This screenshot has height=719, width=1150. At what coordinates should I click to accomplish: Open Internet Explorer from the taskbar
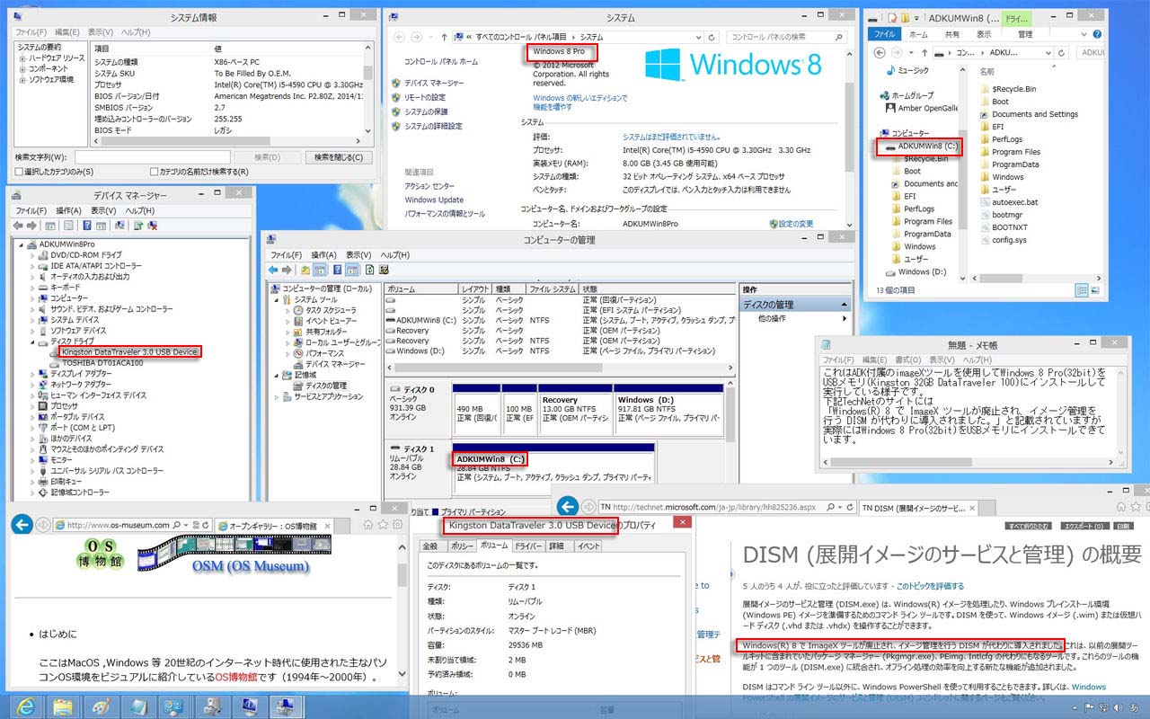point(26,706)
